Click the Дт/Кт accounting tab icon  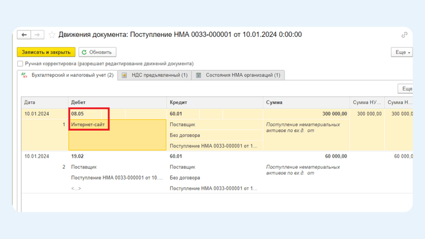24,76
